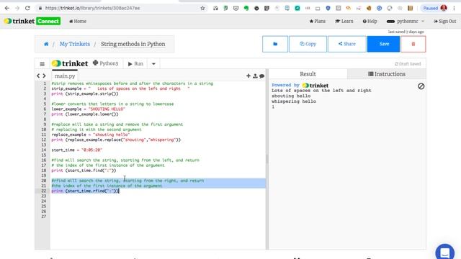Open the Chrome three-dot menu

[x=455, y=8]
